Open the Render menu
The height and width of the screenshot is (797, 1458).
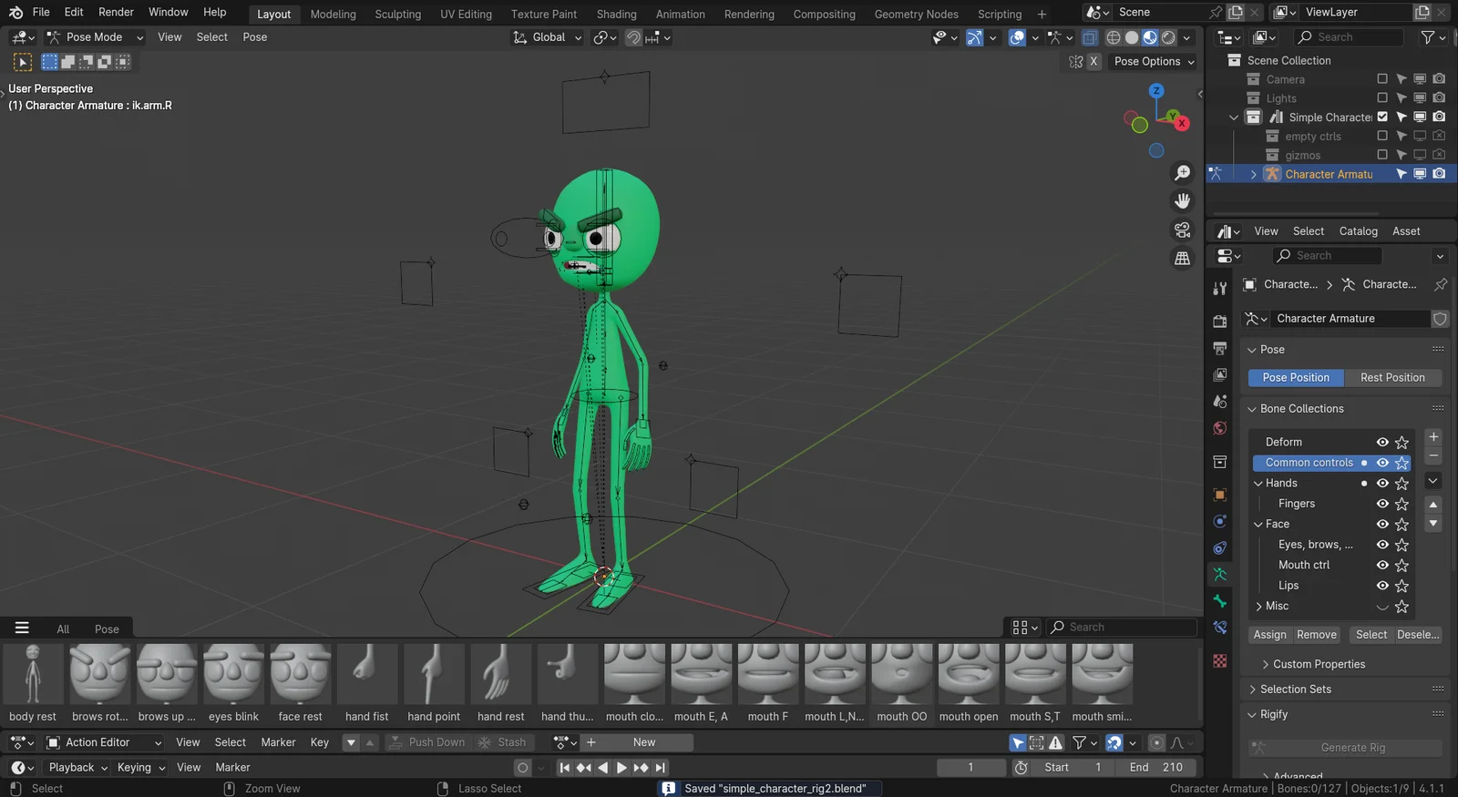click(116, 12)
